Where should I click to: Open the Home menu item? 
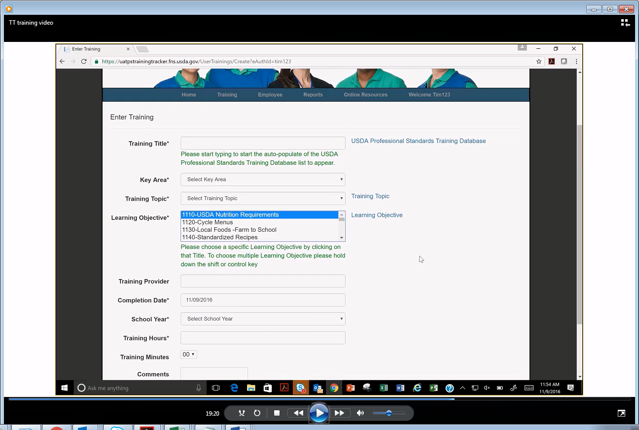pyautogui.click(x=189, y=95)
